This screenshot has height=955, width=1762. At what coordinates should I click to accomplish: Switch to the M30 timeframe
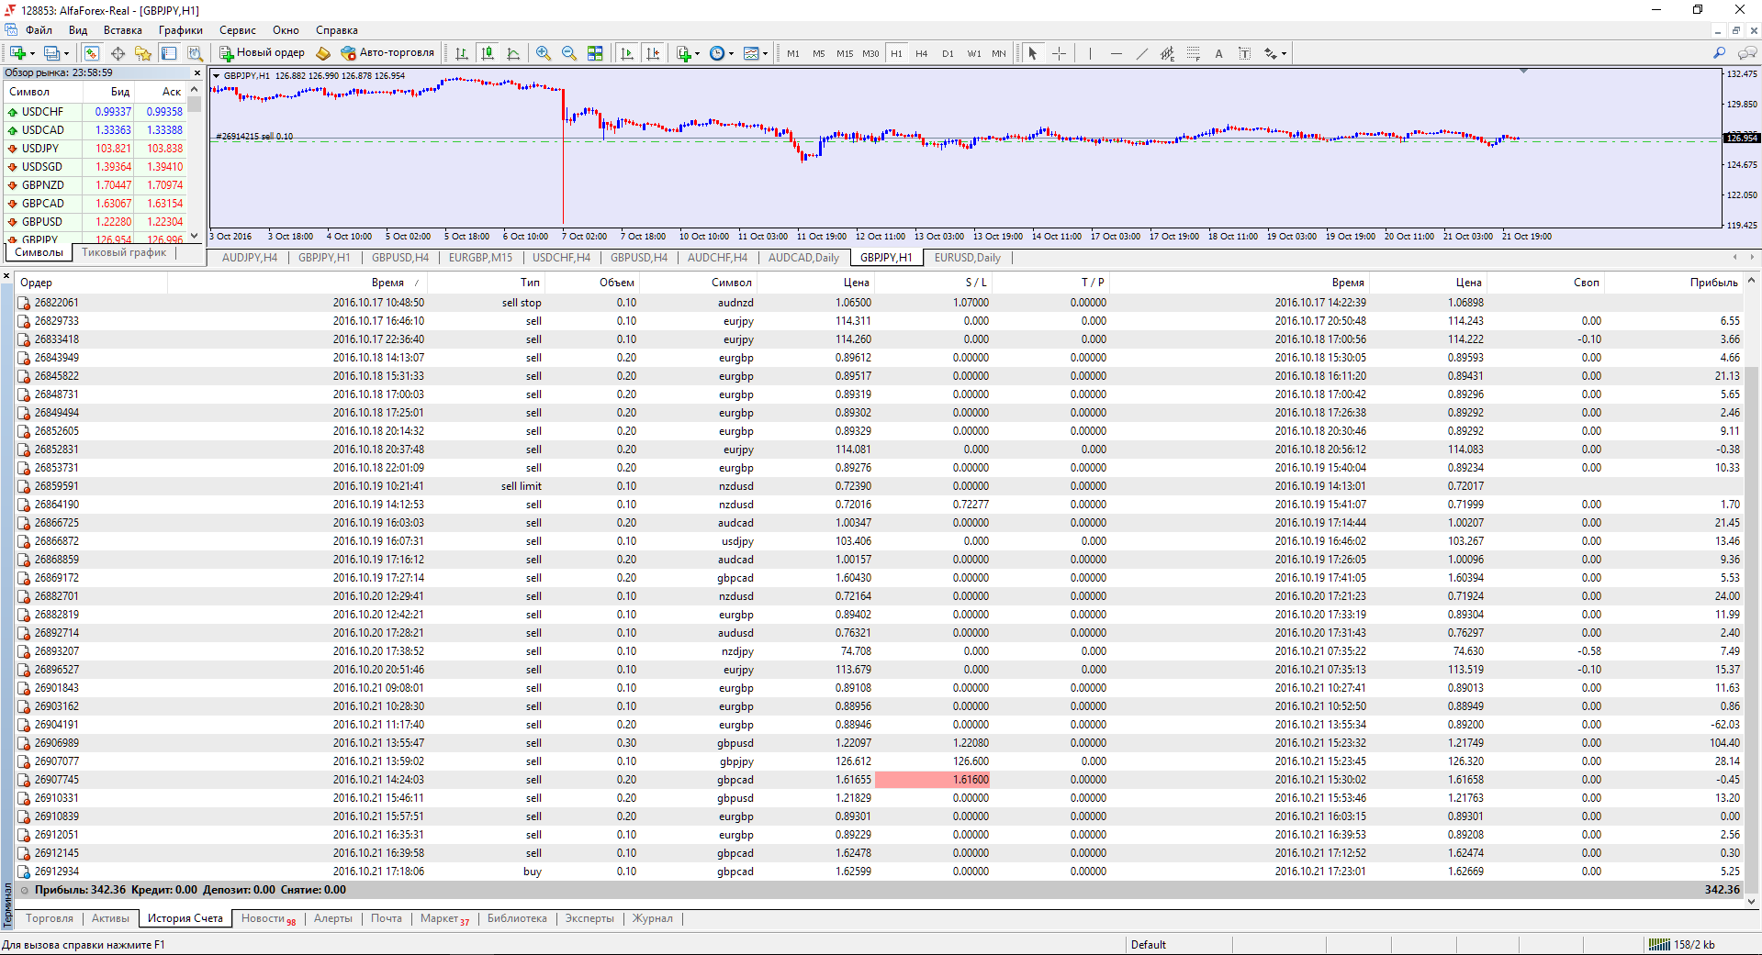coord(870,53)
